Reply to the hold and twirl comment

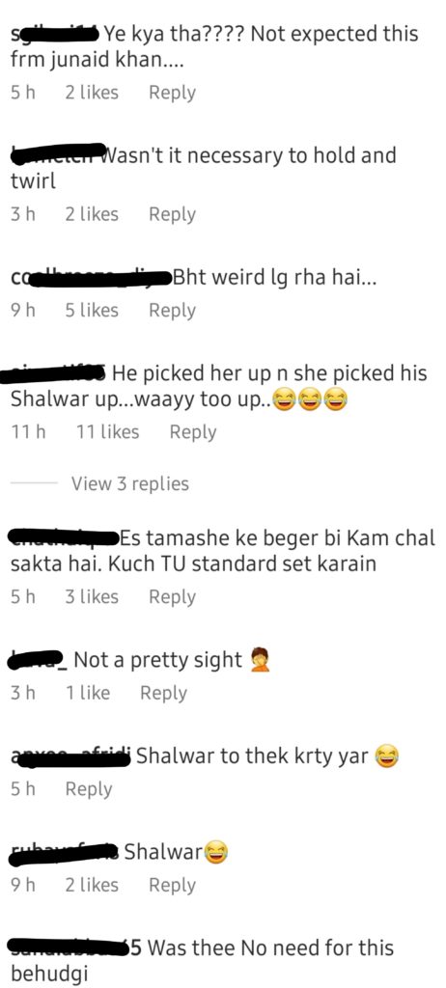click(172, 215)
